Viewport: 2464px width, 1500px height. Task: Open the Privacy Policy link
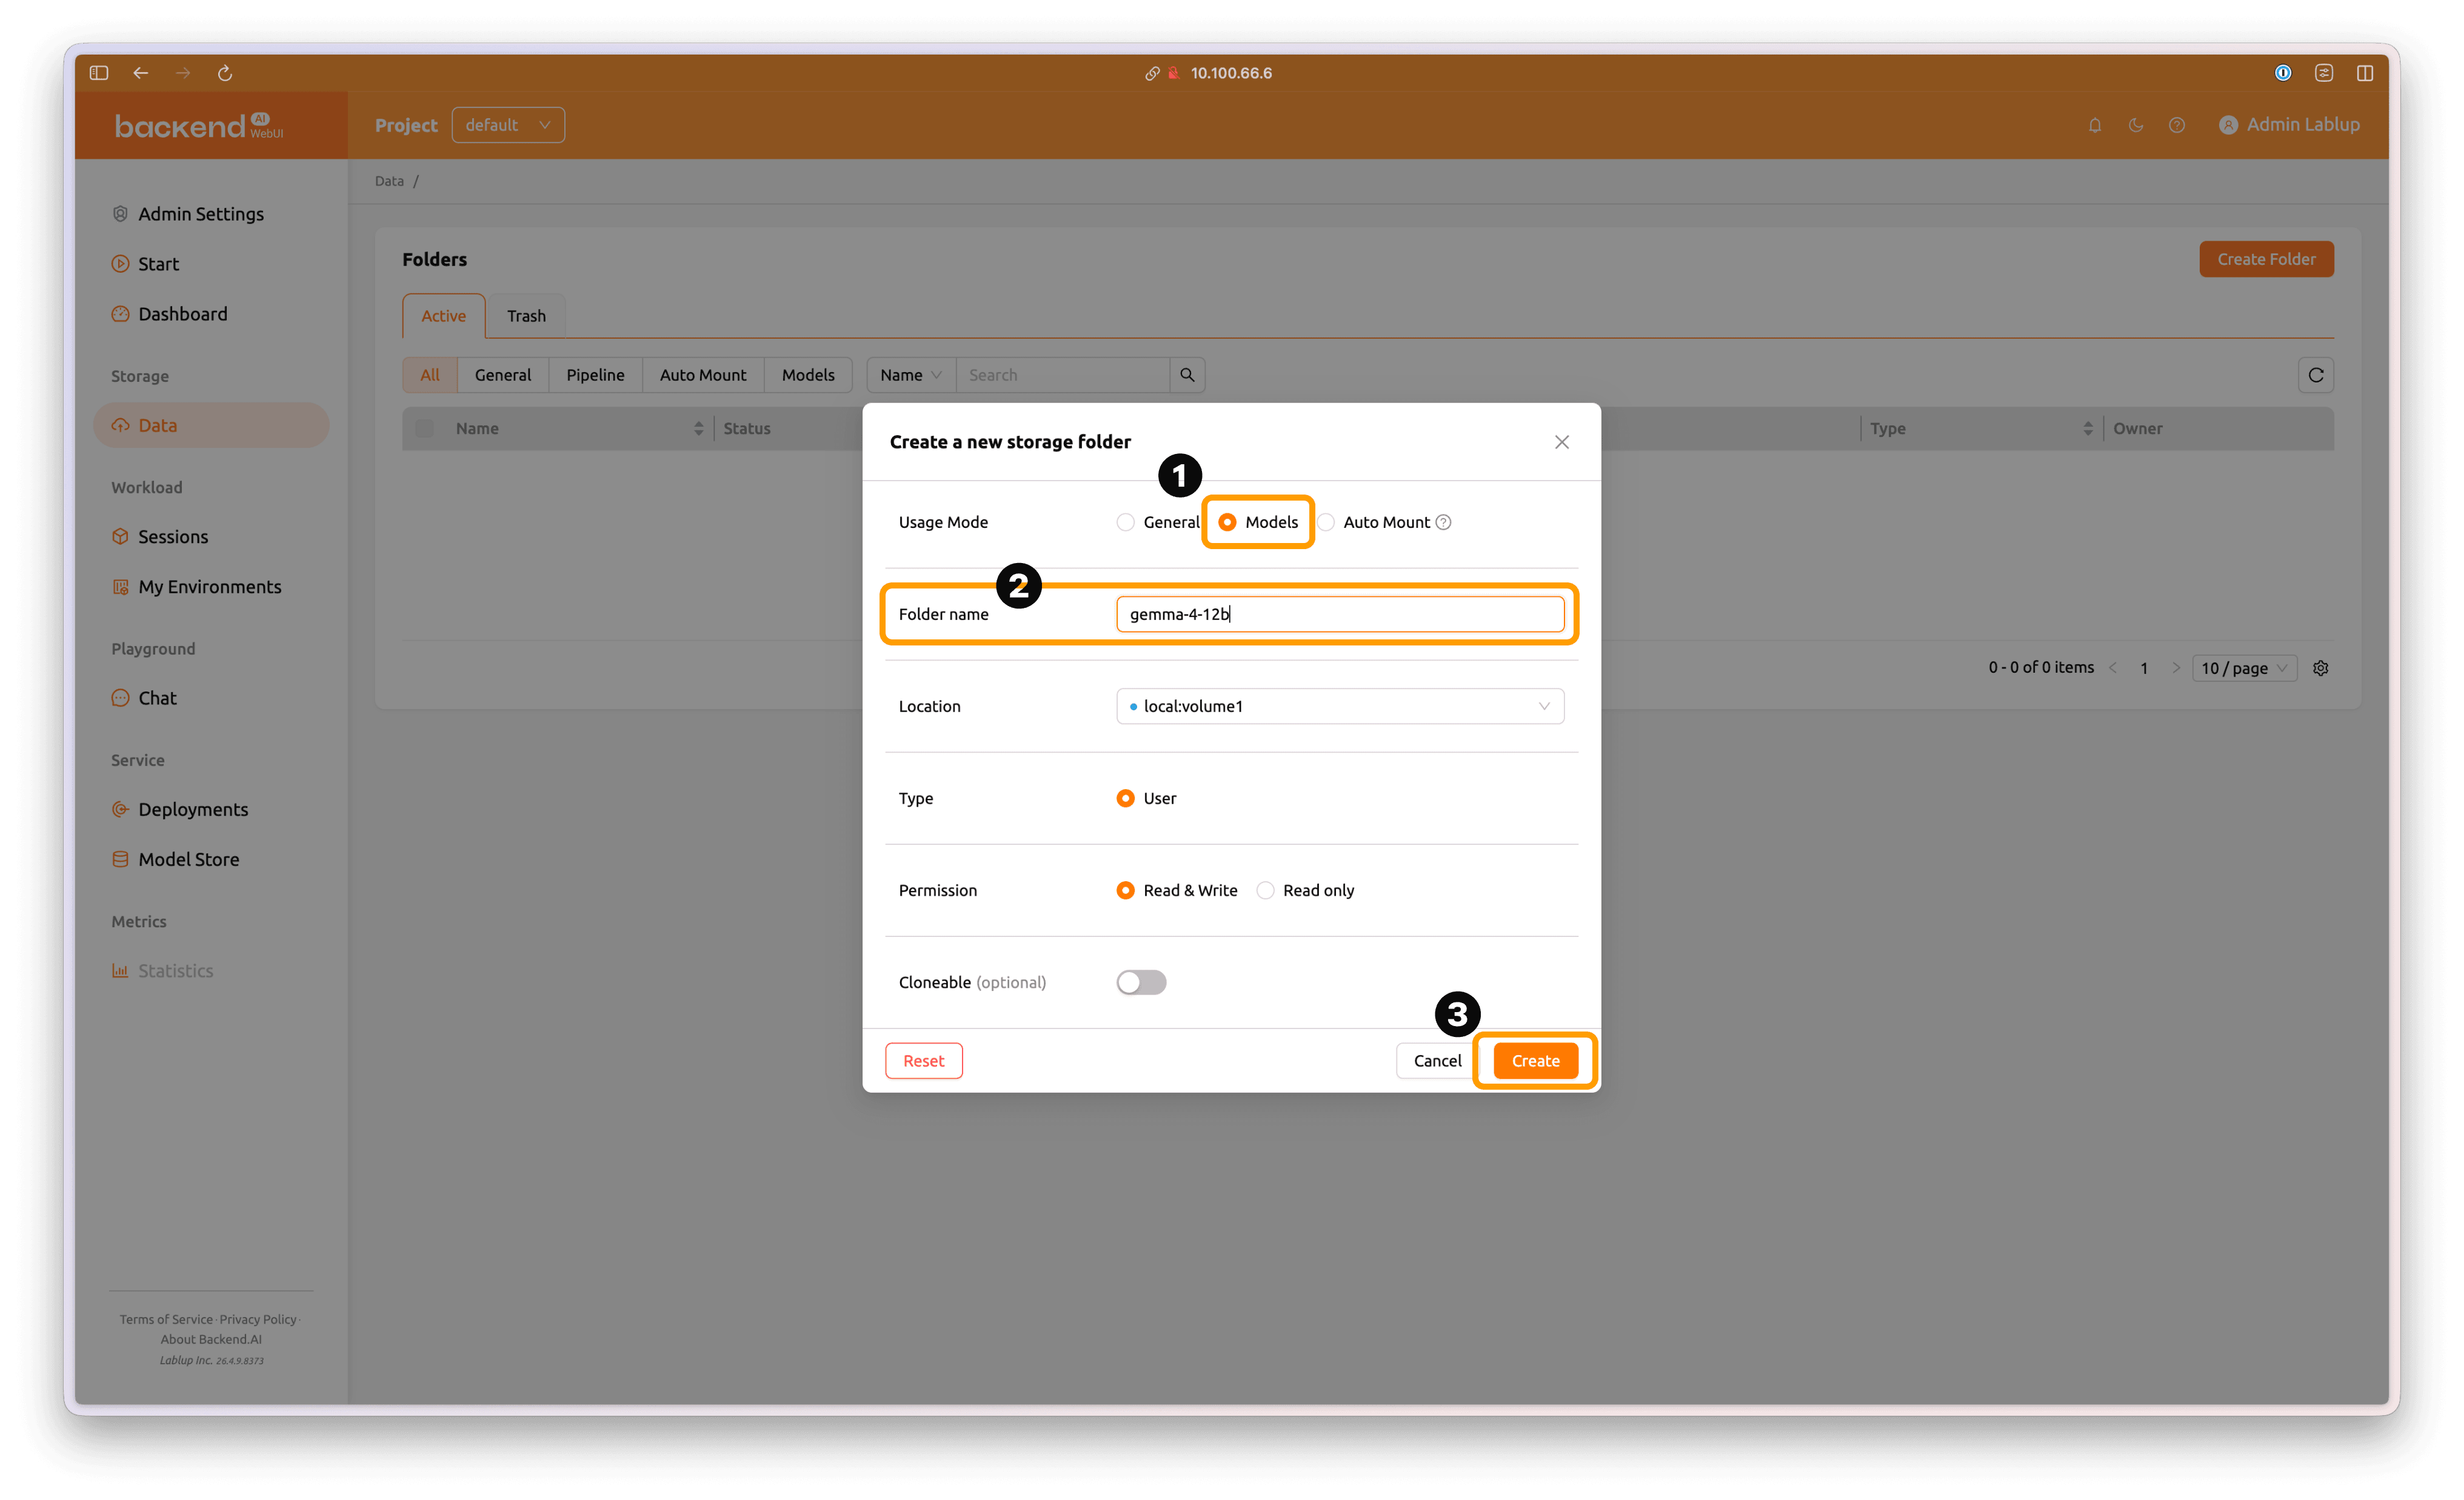[x=258, y=1320]
